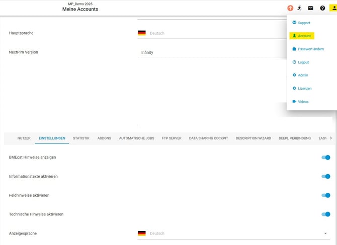Click the NextPim Version Infinity field
Screen dimensions: 337x245
(212, 53)
